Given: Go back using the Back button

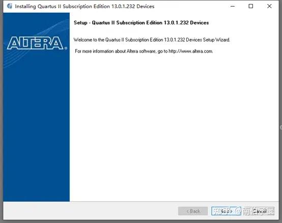Looking at the screenshot, I should click(x=193, y=211).
